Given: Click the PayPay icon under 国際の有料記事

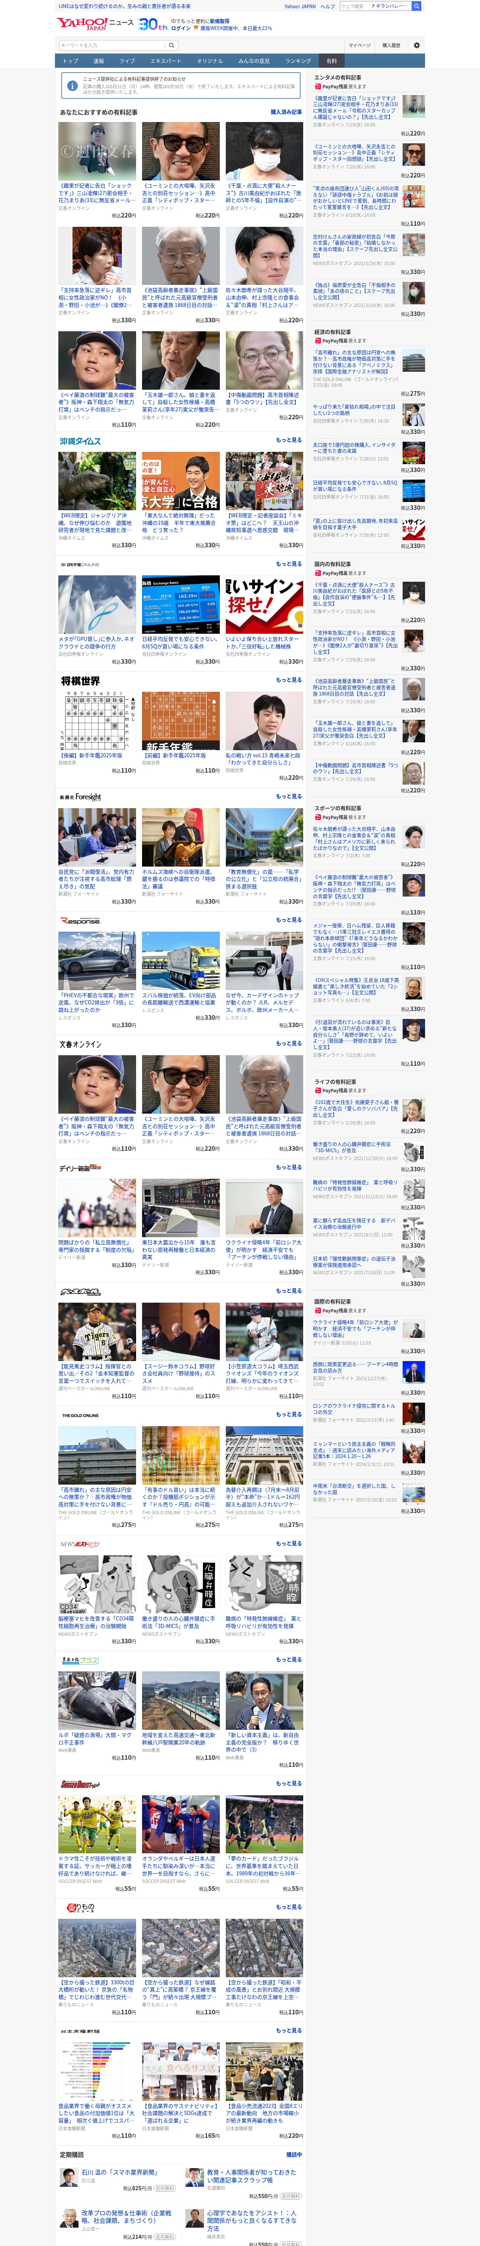Looking at the screenshot, I should (318, 1311).
